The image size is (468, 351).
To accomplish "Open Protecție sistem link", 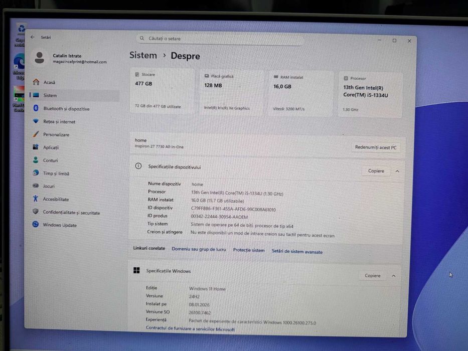I will [x=249, y=250].
